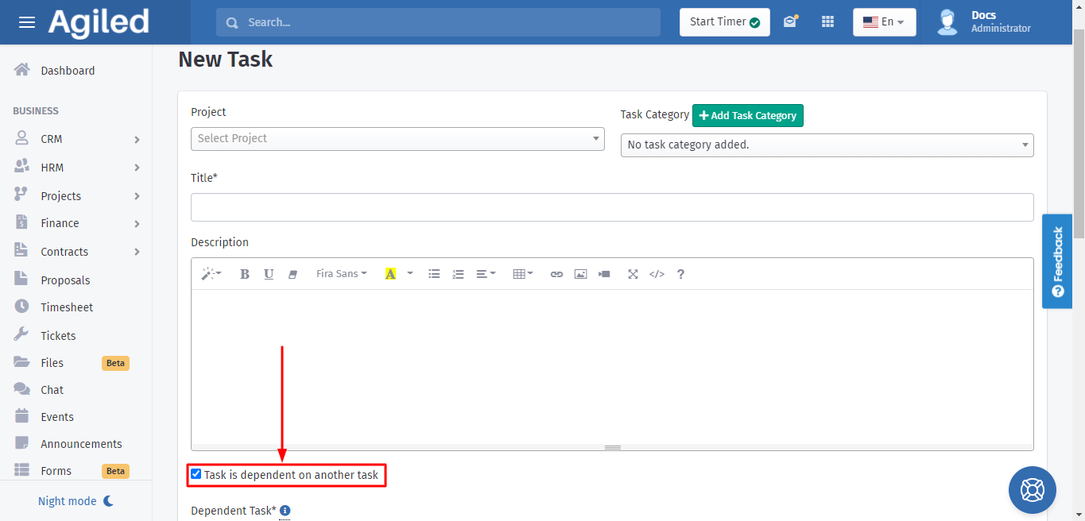Screen dimensions: 1085x521
Task: Open the Fira Sans font dropdown
Action: (x=341, y=274)
